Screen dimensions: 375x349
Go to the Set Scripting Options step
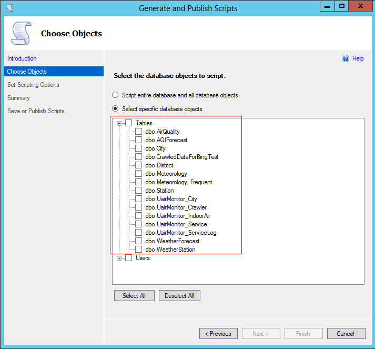pos(33,85)
